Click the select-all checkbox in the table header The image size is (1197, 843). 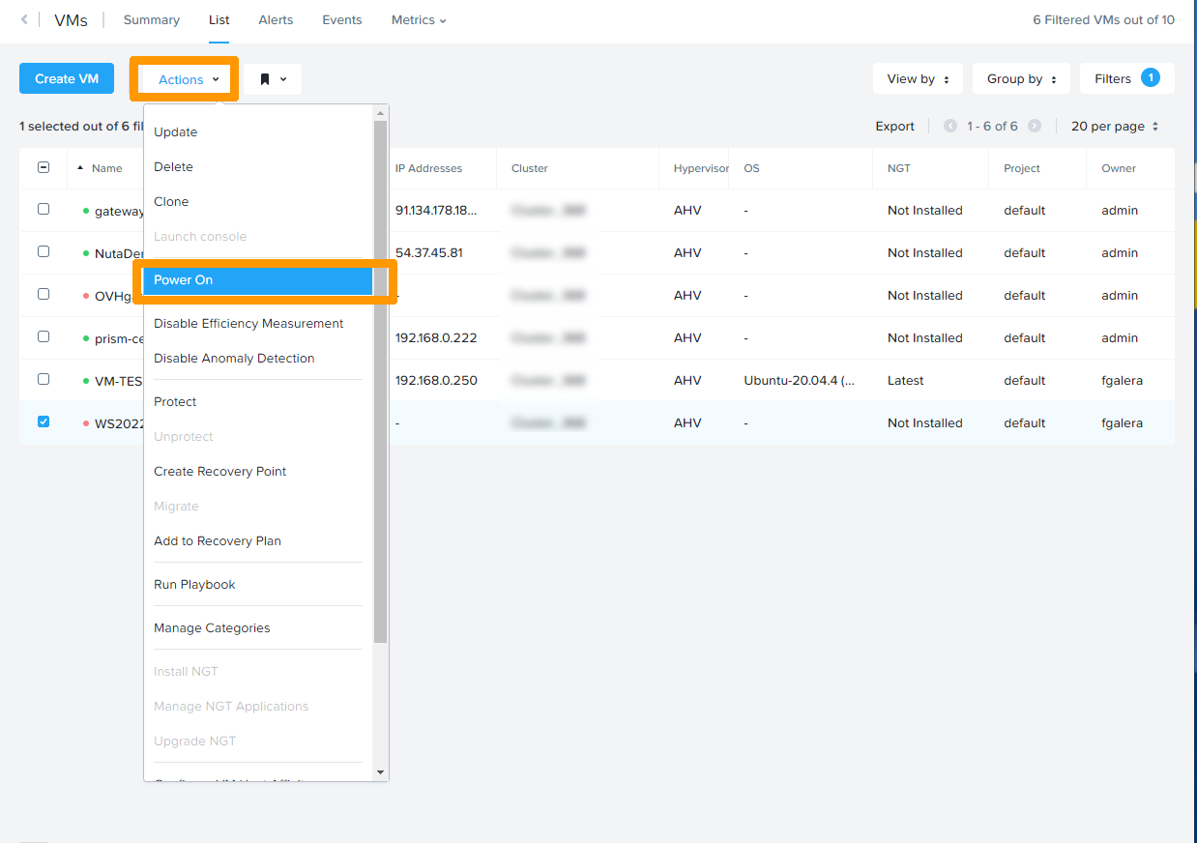(x=43, y=166)
